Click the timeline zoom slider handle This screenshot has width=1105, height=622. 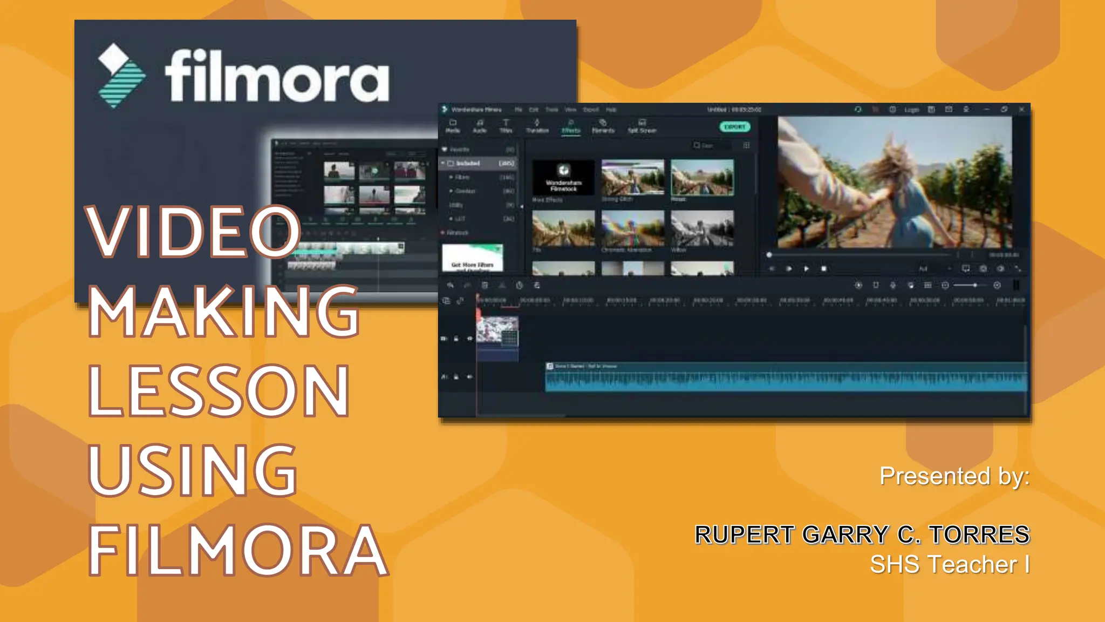pos(974,285)
